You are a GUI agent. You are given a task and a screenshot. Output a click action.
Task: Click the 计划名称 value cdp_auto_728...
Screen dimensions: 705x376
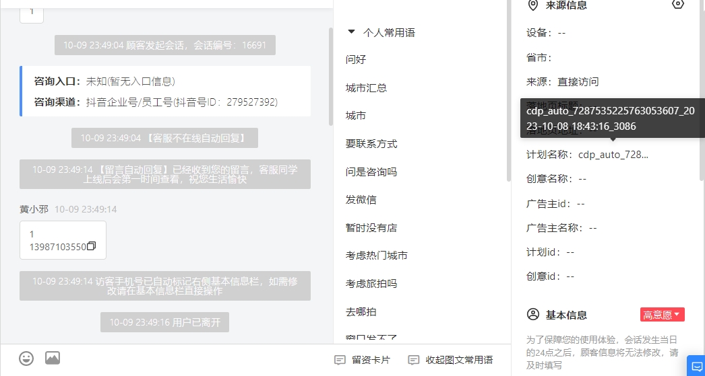613,155
